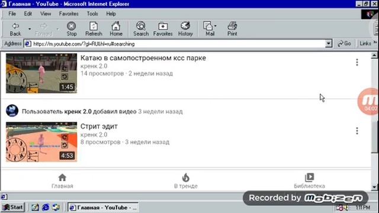Viewport: 379px width, 213px height.
Task: Click first quick launch desktop icon
Action: (35, 207)
